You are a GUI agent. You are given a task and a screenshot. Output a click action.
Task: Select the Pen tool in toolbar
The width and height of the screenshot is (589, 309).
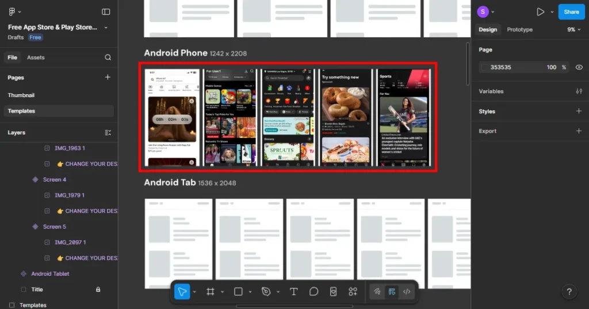pos(266,292)
